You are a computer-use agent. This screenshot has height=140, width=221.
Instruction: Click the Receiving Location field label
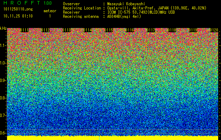tap(82, 8)
